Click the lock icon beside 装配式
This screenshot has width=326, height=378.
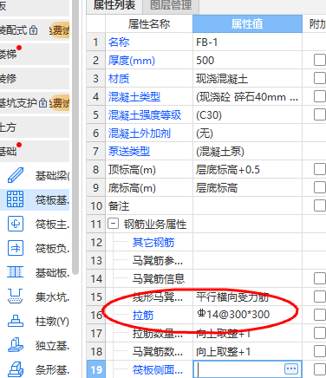click(34, 30)
